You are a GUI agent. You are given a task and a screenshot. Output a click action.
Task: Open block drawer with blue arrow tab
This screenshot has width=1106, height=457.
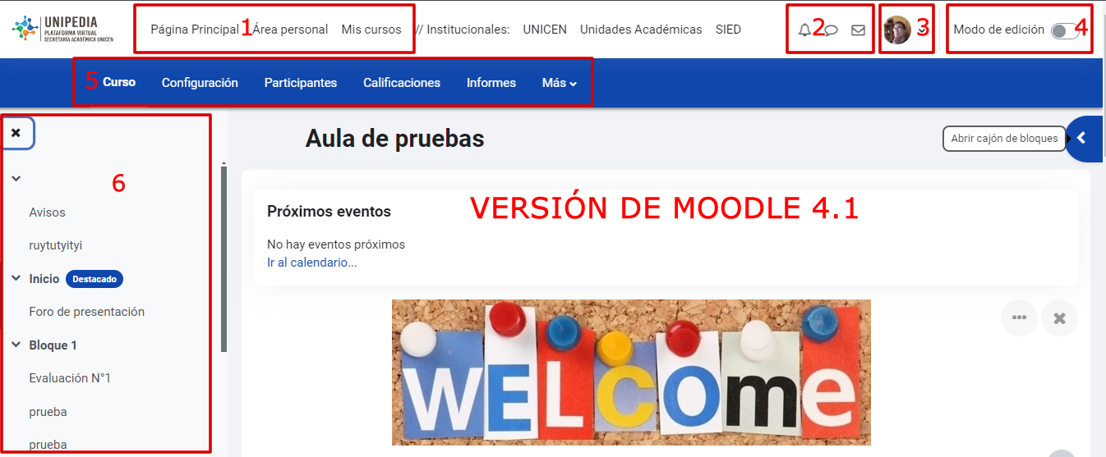[1083, 139]
